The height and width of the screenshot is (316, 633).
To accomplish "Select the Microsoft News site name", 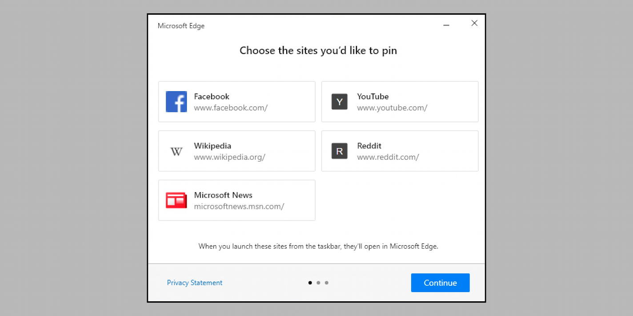I will 223,195.
